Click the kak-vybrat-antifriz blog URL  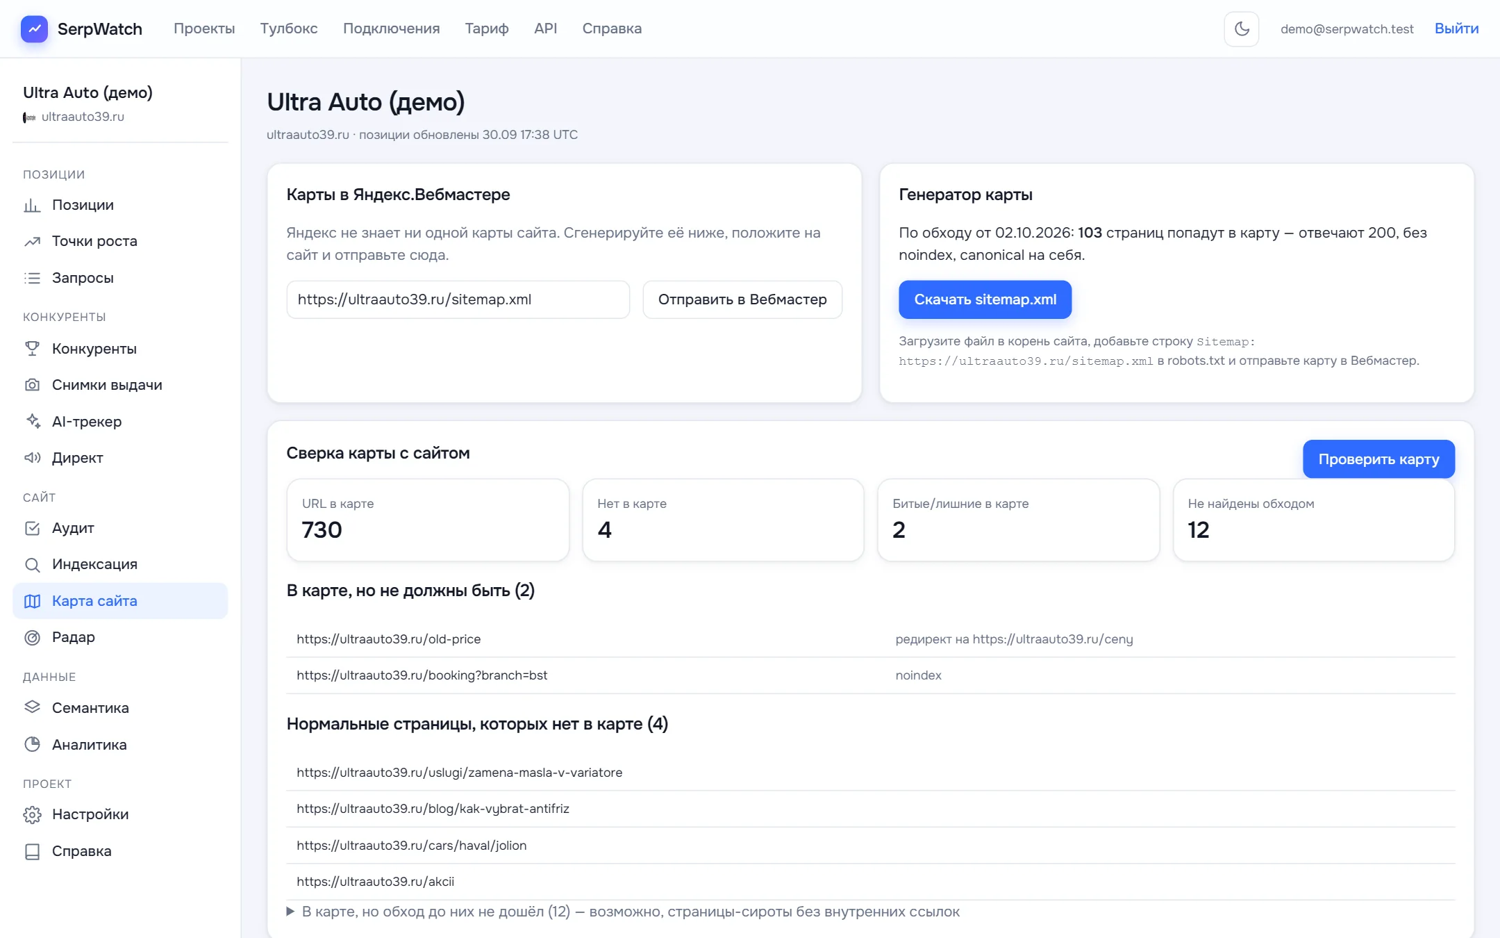point(433,809)
